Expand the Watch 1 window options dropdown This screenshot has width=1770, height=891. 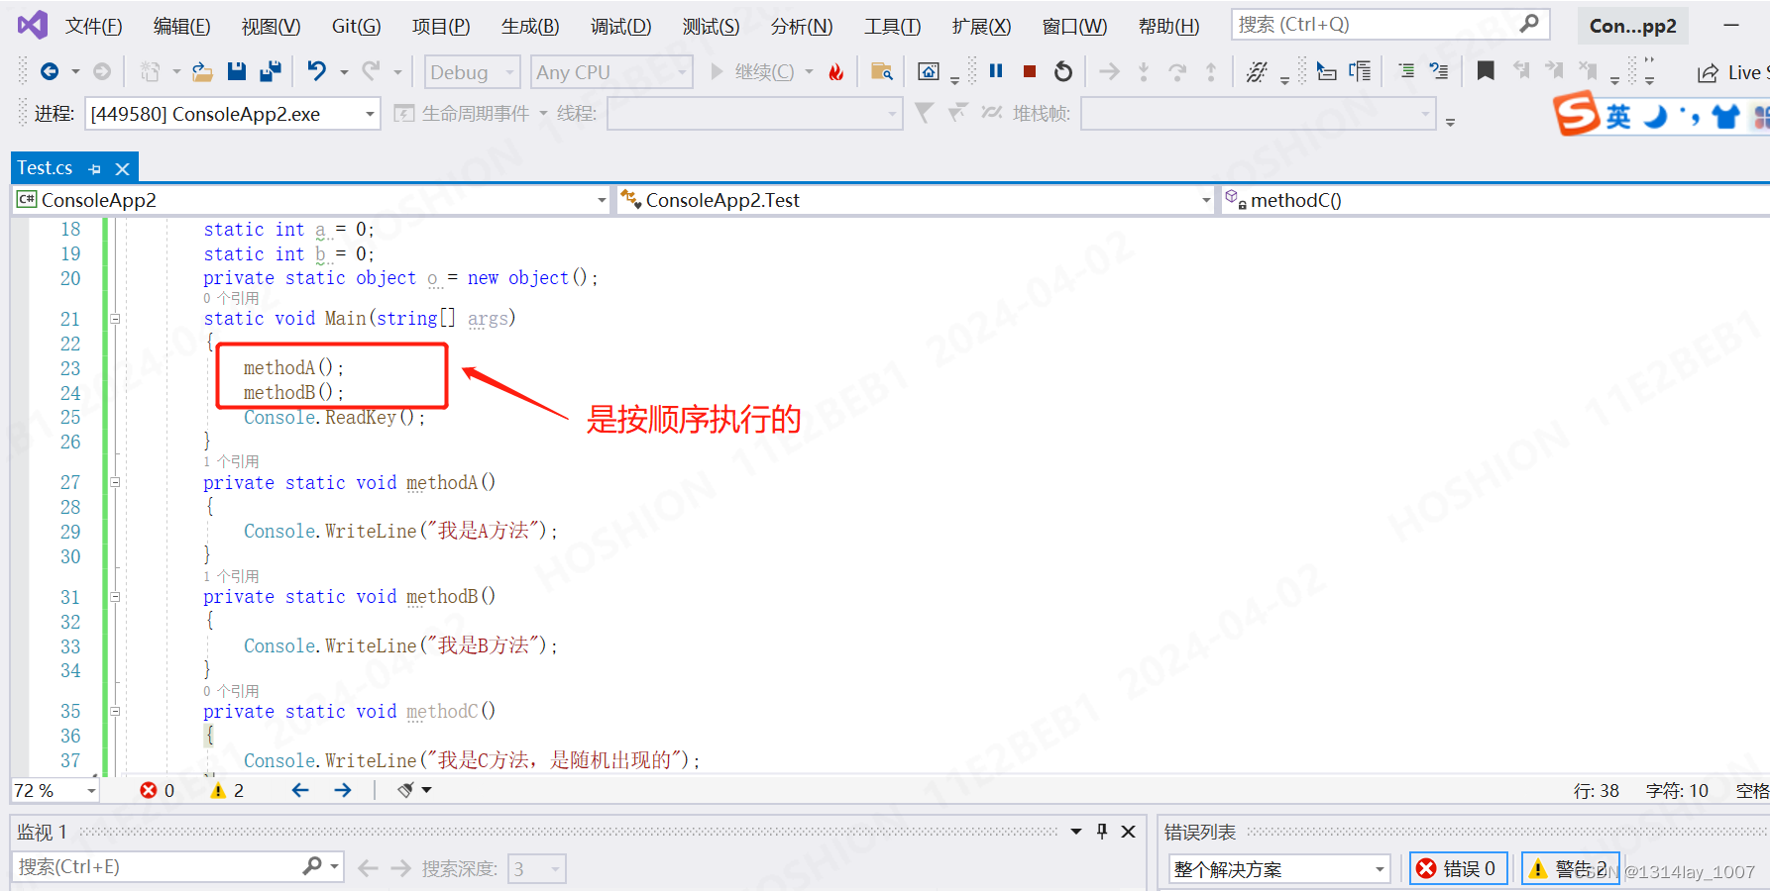(1076, 832)
